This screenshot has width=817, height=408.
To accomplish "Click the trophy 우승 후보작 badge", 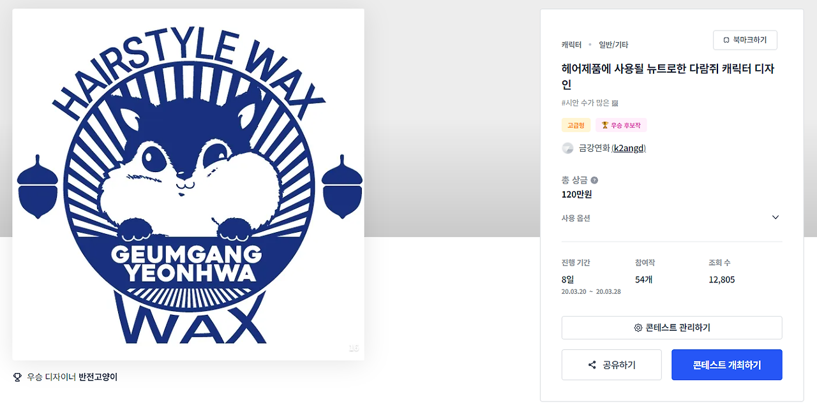I will pos(621,126).
